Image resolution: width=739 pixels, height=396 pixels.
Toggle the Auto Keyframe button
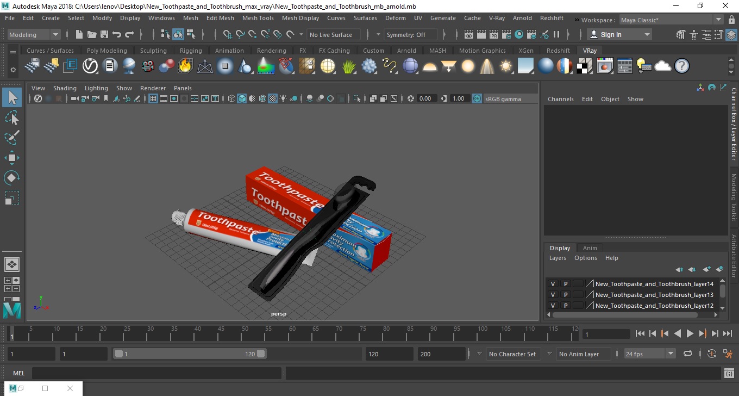pos(712,354)
